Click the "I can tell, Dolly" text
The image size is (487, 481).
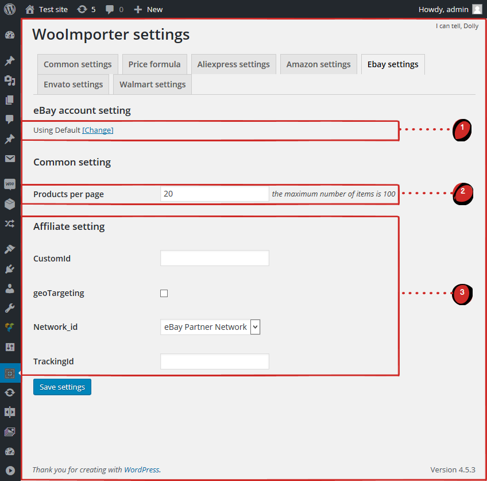(457, 26)
